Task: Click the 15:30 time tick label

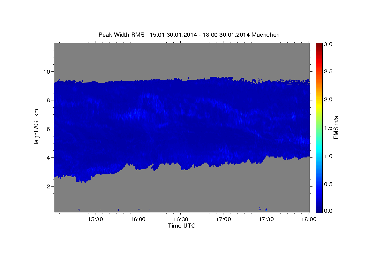Action: (96, 220)
